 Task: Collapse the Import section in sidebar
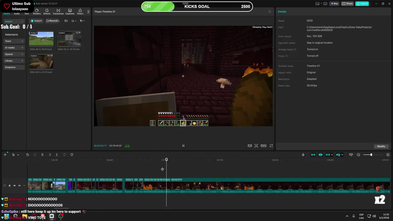pyautogui.click(x=14, y=21)
